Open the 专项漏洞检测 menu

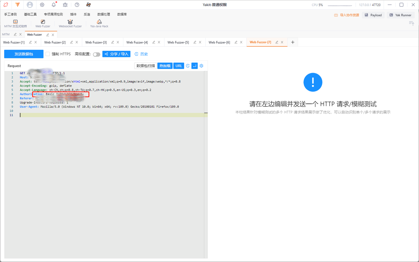pos(53,14)
